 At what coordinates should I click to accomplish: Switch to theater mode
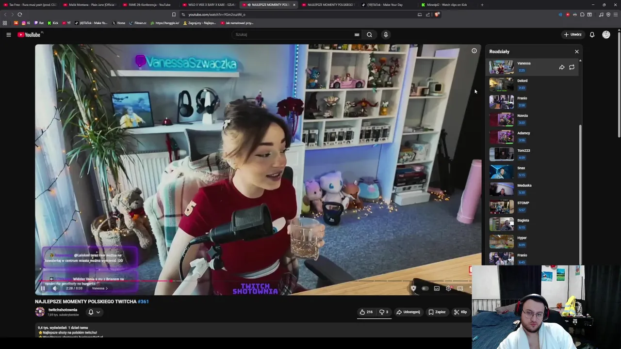coord(460,288)
